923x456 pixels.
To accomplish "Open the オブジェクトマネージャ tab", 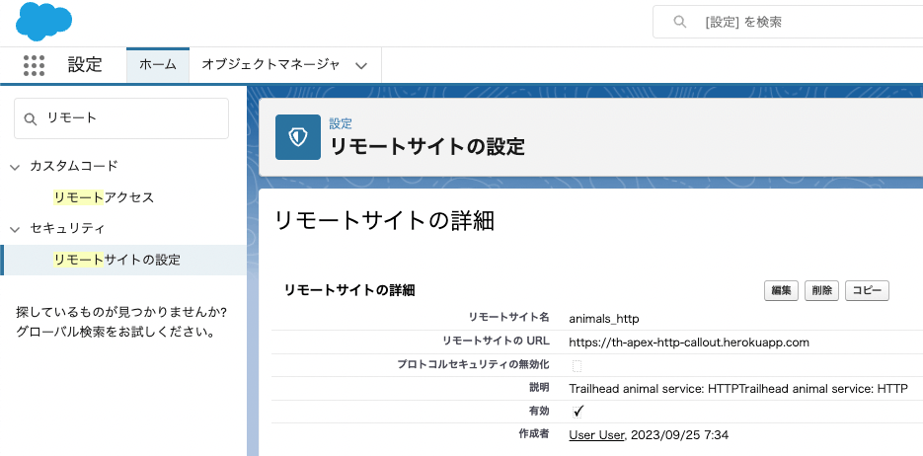I will click(x=270, y=65).
